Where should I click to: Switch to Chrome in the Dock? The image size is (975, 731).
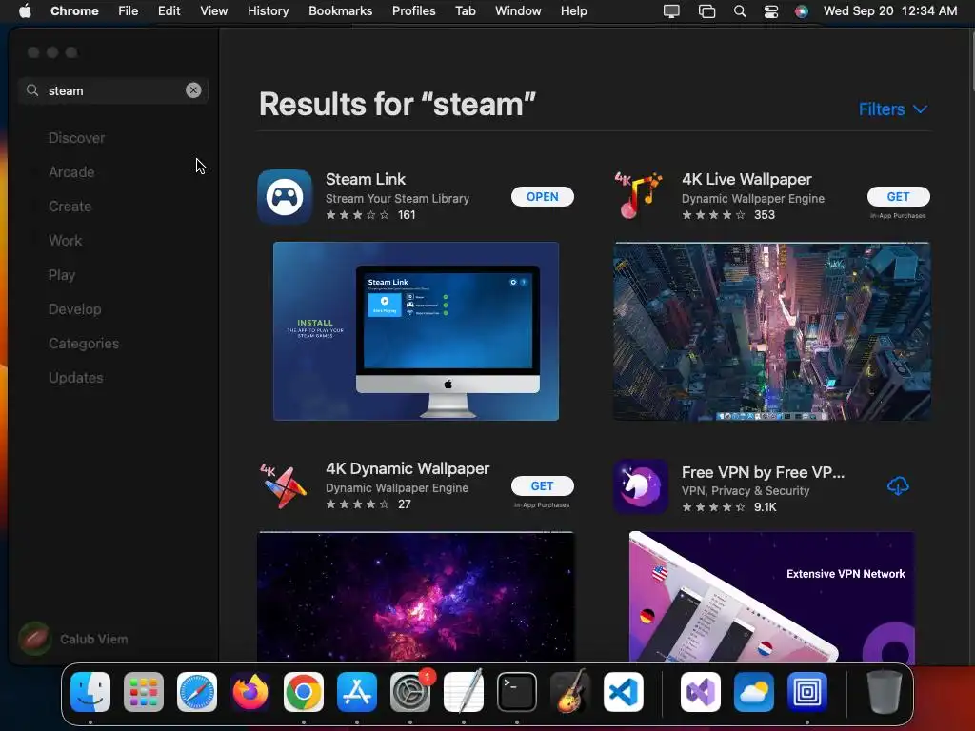coord(304,691)
